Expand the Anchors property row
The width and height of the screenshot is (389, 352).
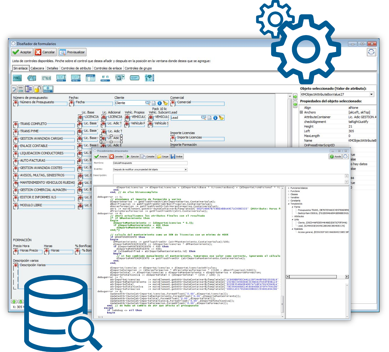[301, 112]
